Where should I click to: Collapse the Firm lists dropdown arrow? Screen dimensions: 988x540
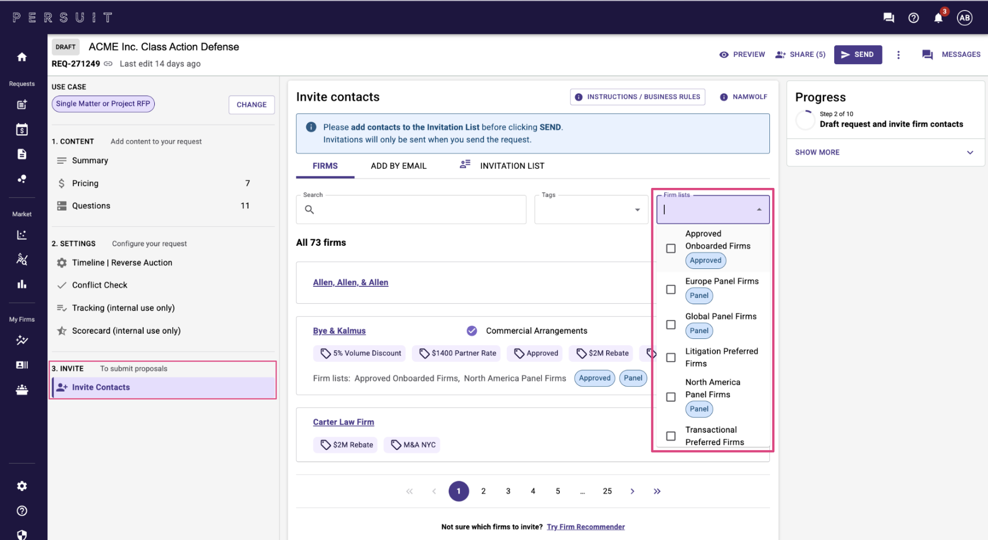tap(759, 209)
